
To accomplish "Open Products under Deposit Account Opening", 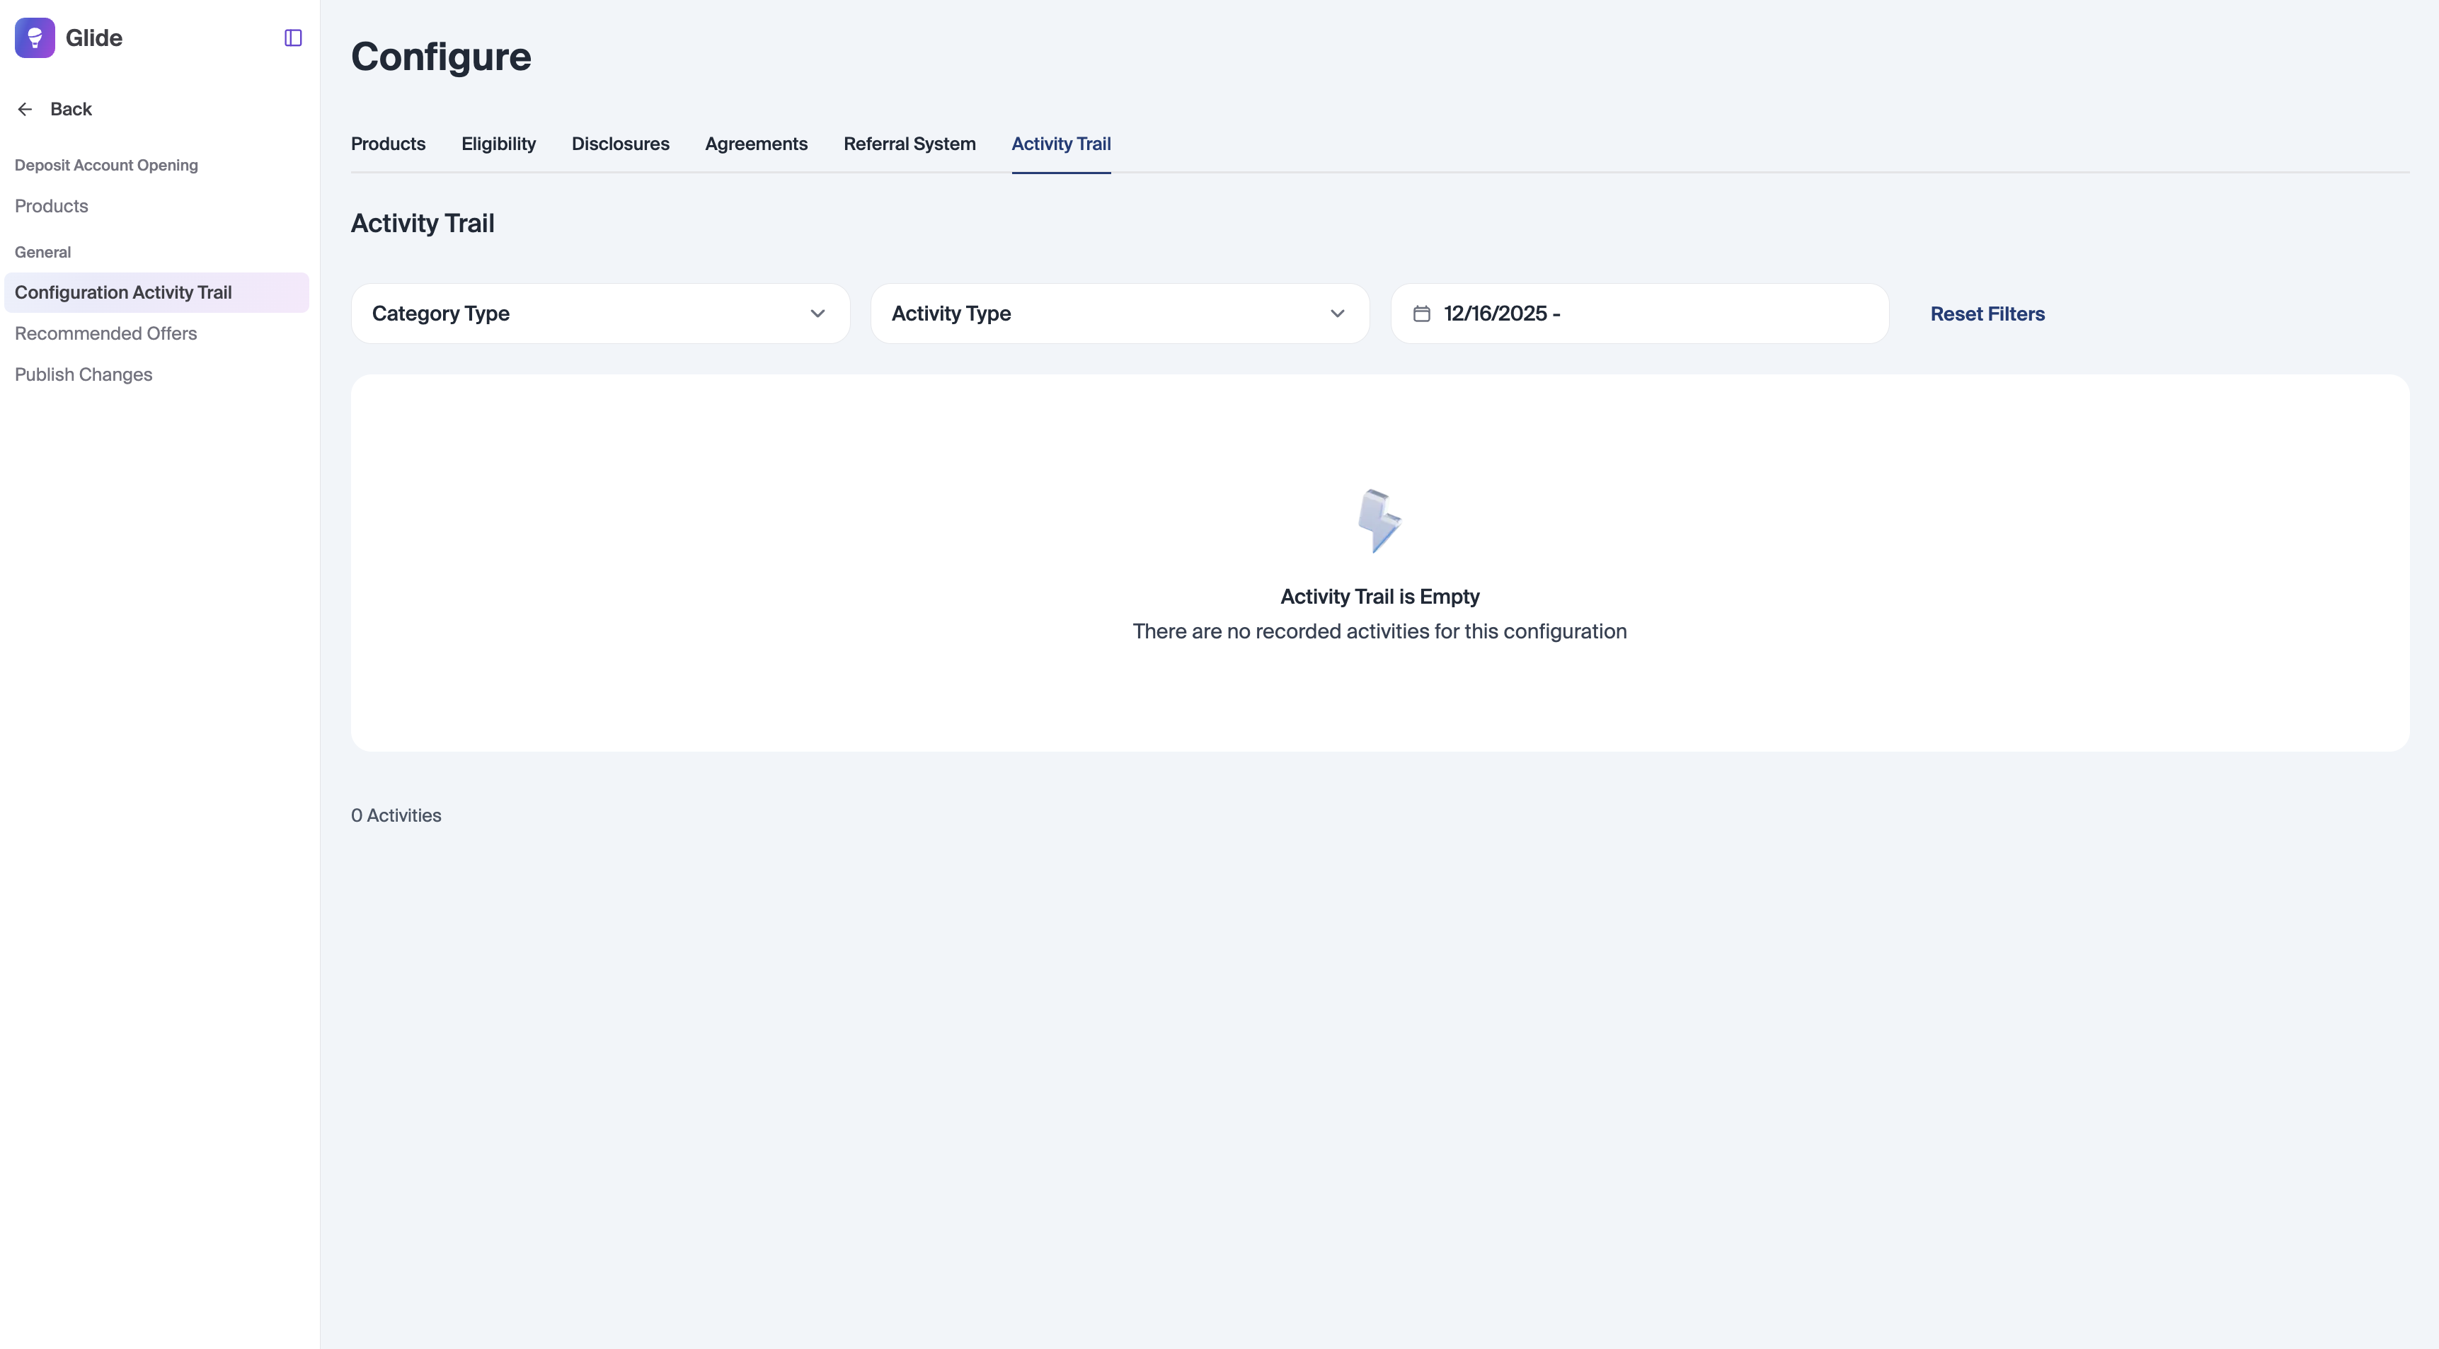I will pyautogui.click(x=51, y=205).
